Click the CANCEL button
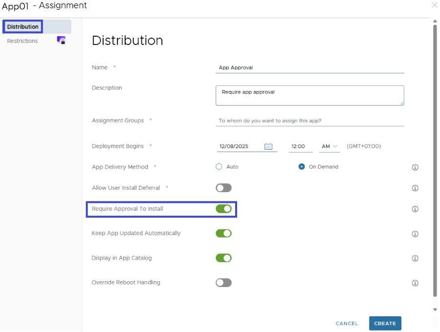 click(x=347, y=323)
